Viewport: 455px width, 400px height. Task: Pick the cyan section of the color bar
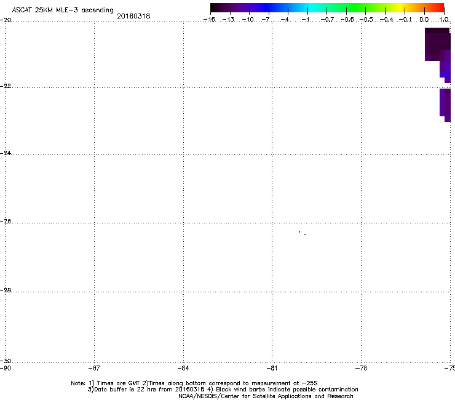click(x=311, y=7)
